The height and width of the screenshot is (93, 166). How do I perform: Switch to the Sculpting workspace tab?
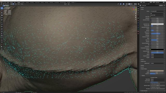click(x=27, y=2)
